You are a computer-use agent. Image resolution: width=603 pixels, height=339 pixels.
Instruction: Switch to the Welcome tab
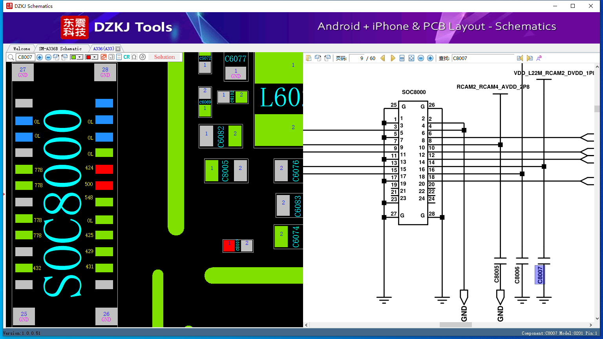(22, 49)
